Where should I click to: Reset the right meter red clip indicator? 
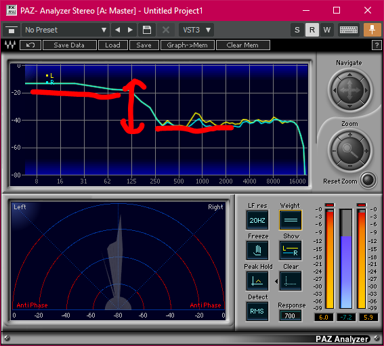pyautogui.click(x=362, y=205)
